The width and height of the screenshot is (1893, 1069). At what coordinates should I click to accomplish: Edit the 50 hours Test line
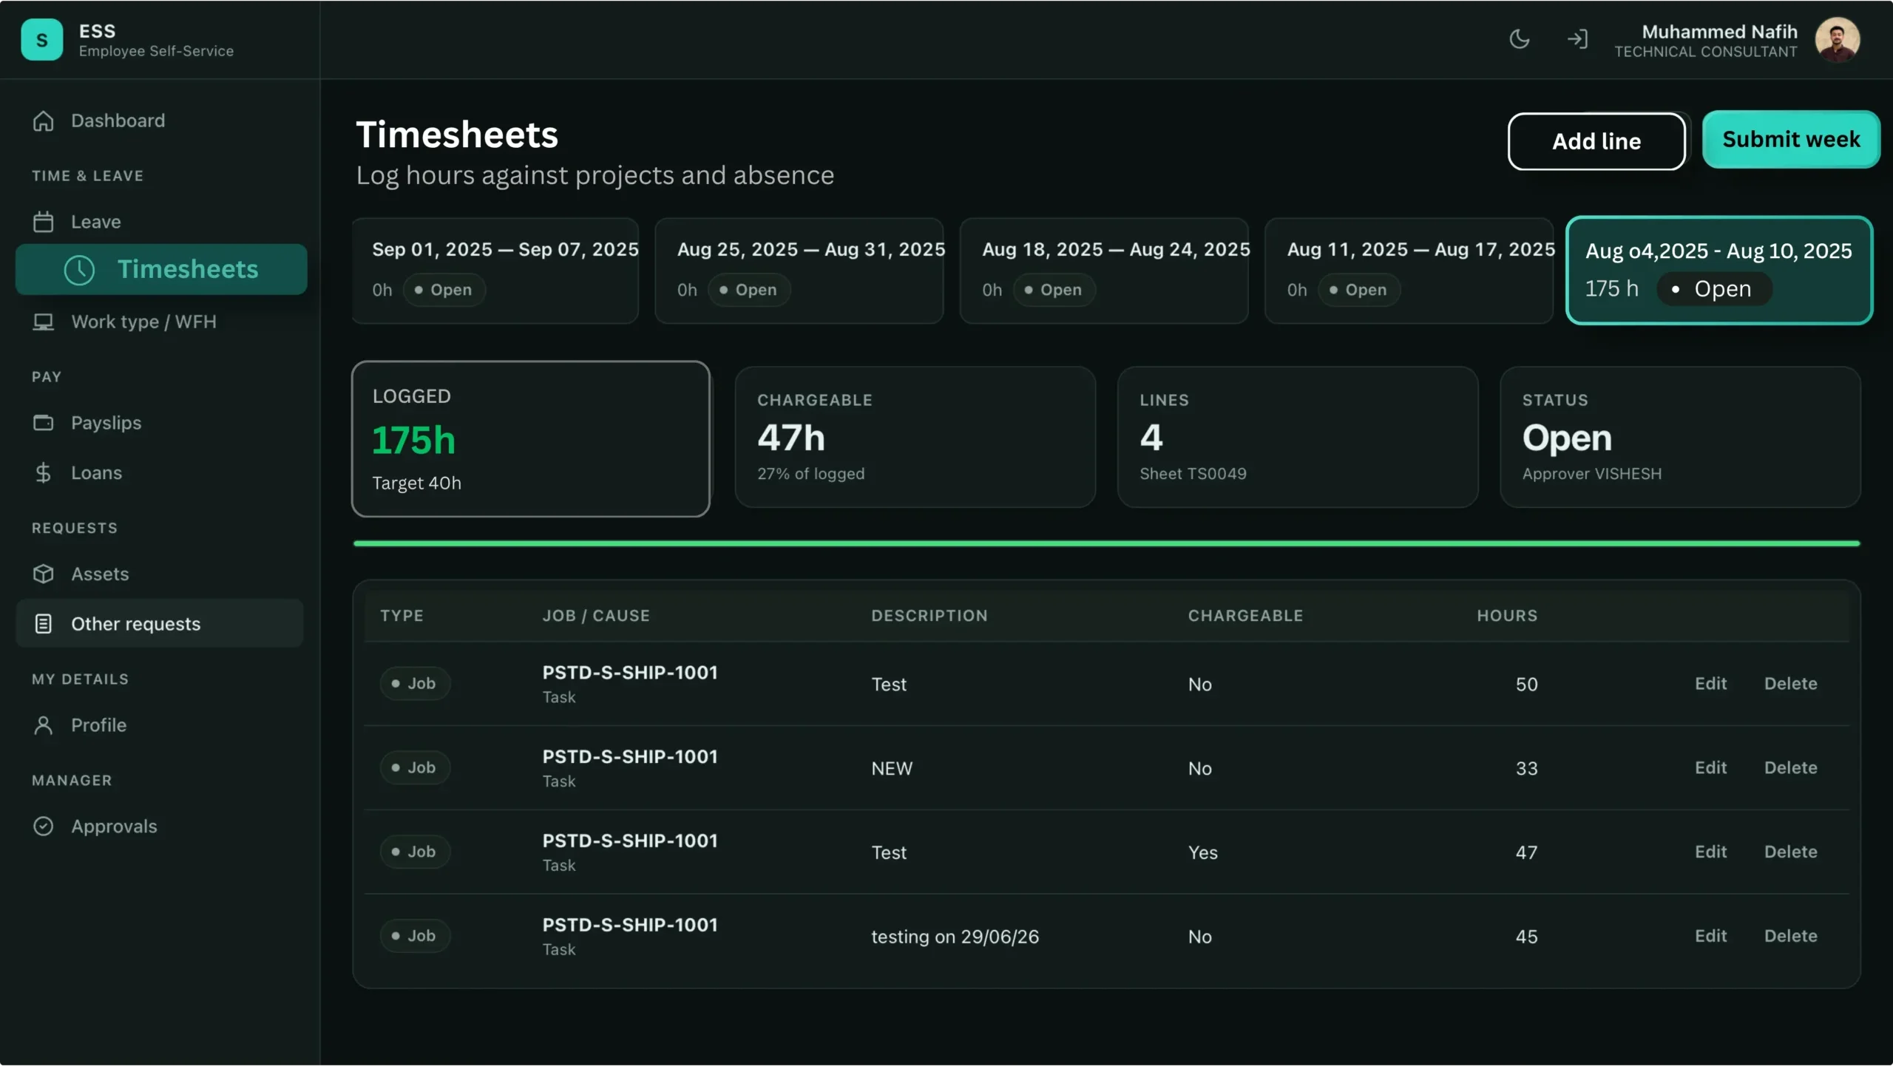pyautogui.click(x=1710, y=684)
